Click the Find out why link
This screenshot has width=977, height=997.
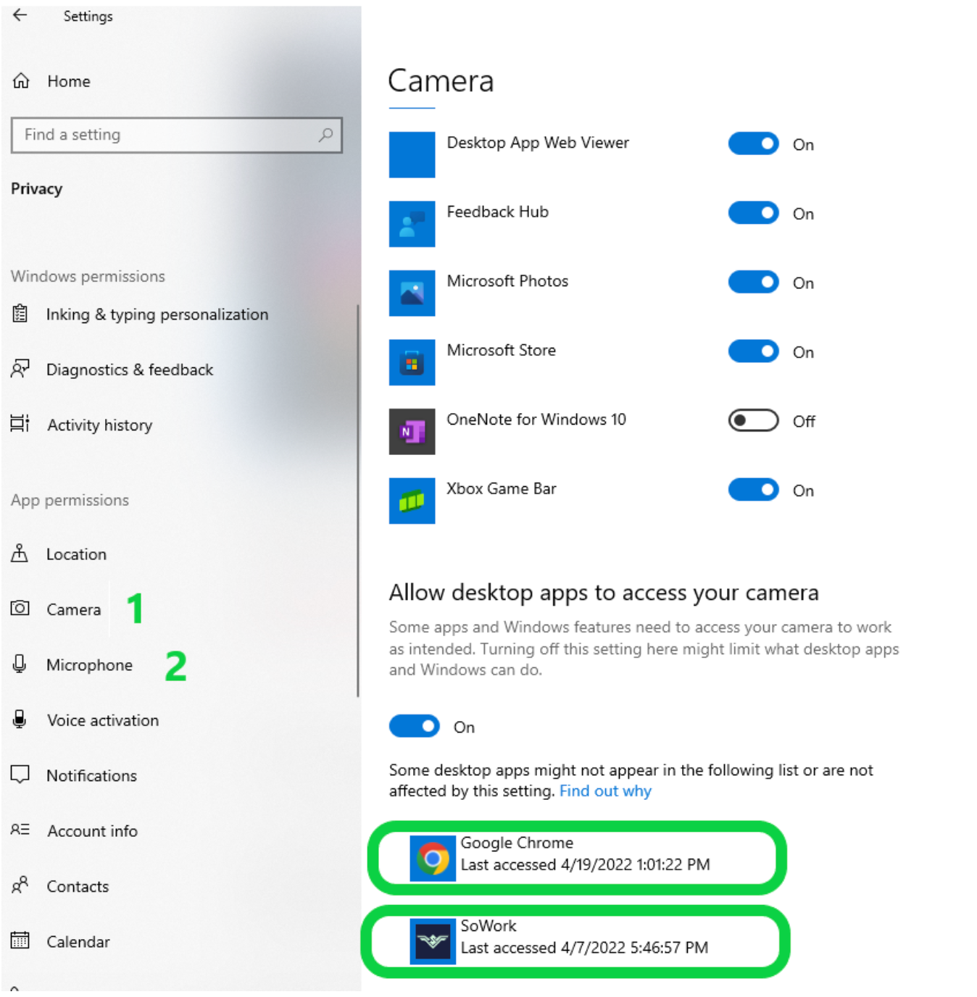(605, 790)
